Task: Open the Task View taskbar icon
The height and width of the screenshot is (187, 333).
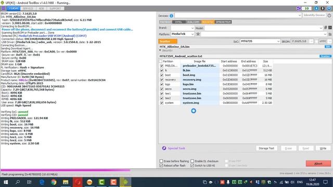Action: click(29, 182)
